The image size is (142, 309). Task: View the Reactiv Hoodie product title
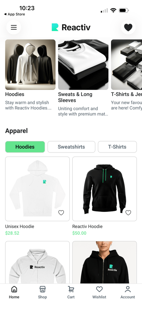click(87, 227)
